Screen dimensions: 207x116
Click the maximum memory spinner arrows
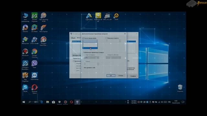click(120, 41)
